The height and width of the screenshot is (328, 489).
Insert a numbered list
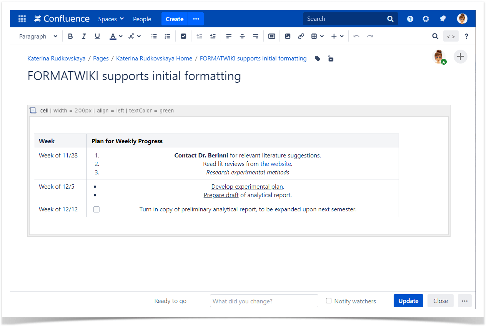coord(167,36)
